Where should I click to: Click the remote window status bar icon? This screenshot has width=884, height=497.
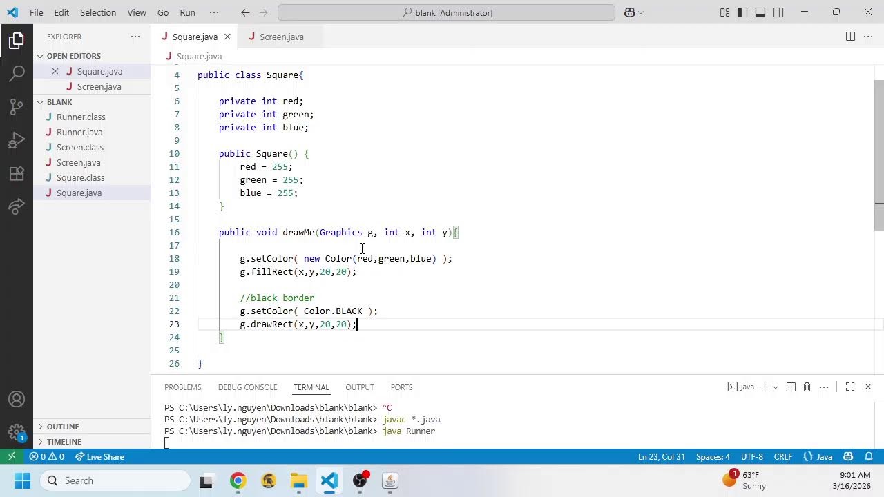[x=11, y=456]
